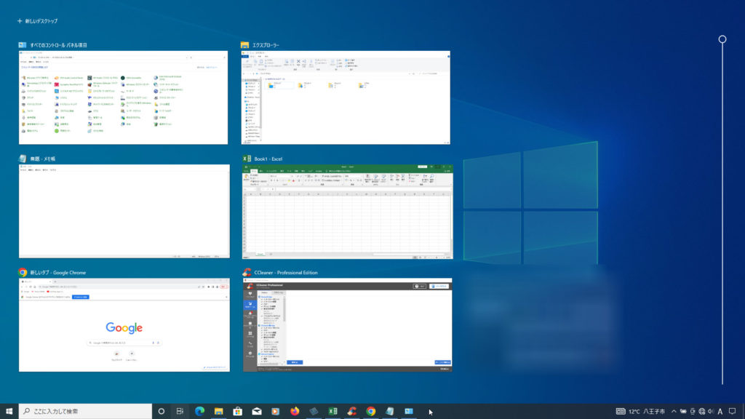Viewport: 745px width, 419px height.
Task: Launch Firefox from the taskbar
Action: (x=295, y=411)
